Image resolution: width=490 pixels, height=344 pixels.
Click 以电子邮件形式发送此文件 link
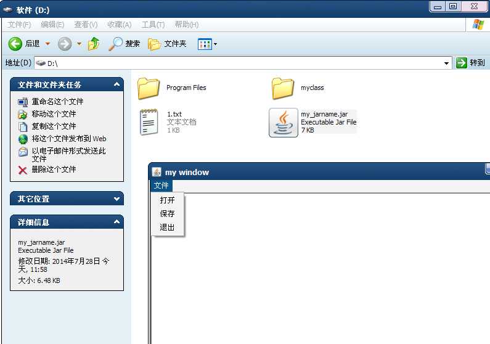69,155
